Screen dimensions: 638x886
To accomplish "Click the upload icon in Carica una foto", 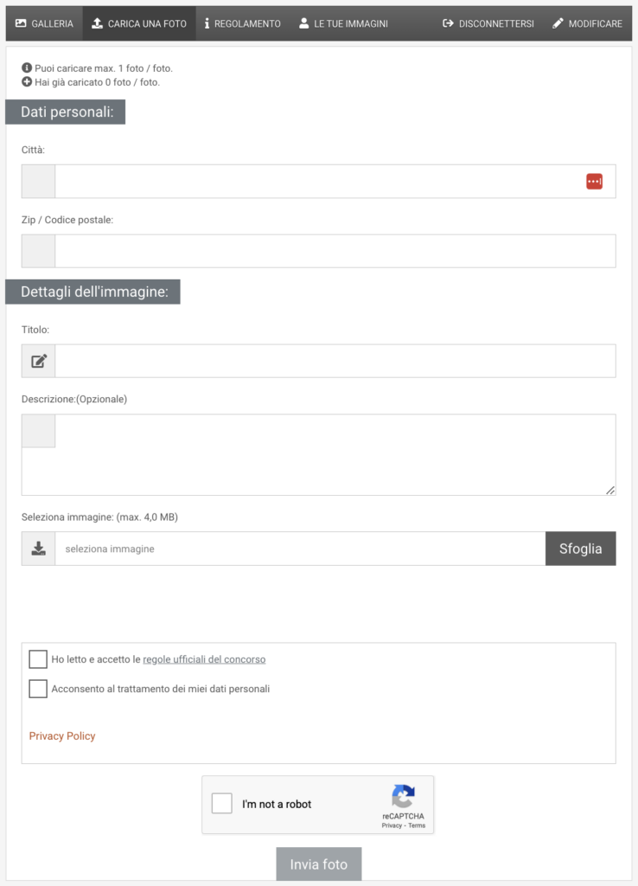I will 97,23.
